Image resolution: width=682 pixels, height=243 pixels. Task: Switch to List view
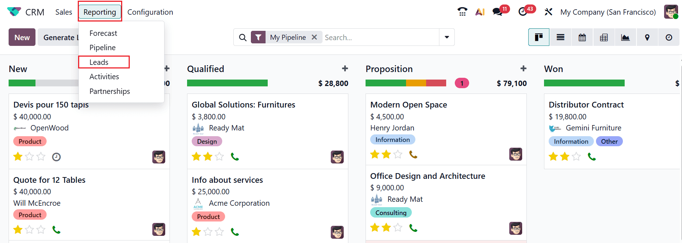pos(561,37)
